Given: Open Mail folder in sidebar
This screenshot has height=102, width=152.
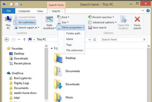Looking at the screenshot, I should pyautogui.click(x=14, y=98).
